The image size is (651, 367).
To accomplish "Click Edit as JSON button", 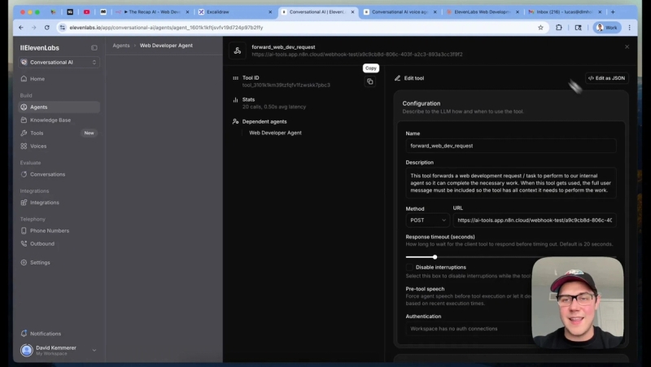I will (606, 78).
